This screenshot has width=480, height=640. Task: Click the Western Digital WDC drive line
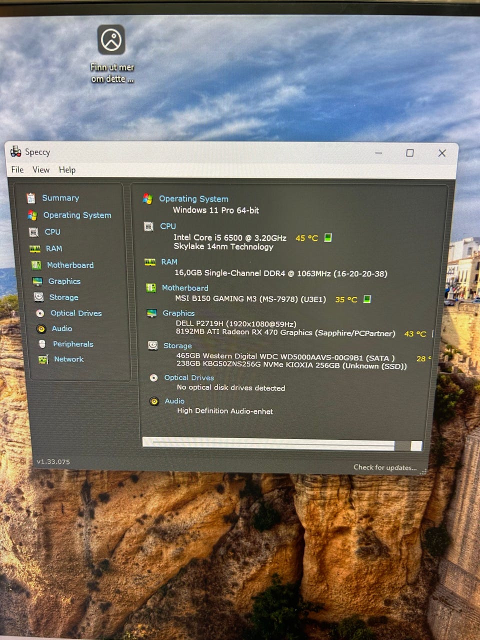[285, 357]
